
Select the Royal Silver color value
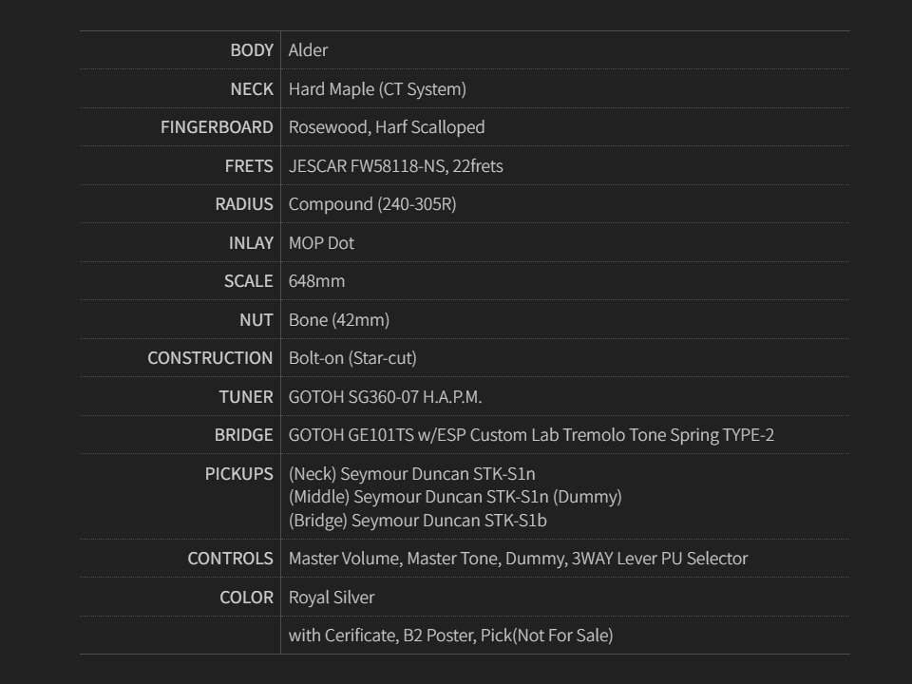[332, 598]
